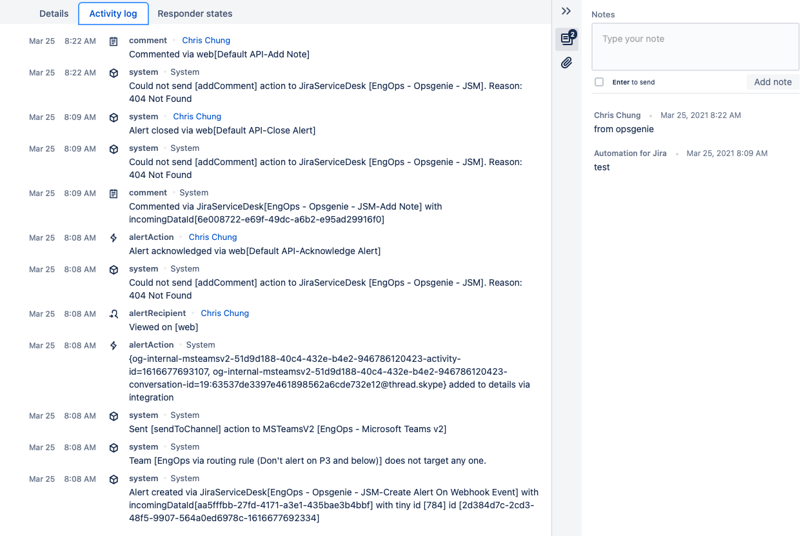This screenshot has height=536, width=801.
Task: Click the 'Mar 25, 2021 8:22 AM' note timestamp
Action: [x=700, y=115]
